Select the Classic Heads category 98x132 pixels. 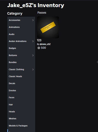coord(21,76)
